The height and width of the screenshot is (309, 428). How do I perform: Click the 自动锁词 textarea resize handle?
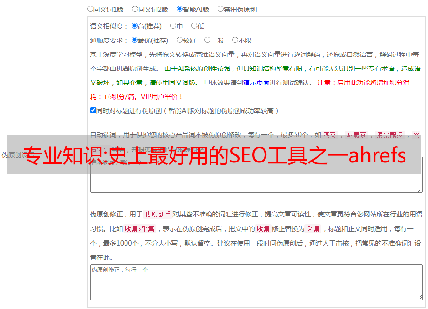(x=420, y=190)
